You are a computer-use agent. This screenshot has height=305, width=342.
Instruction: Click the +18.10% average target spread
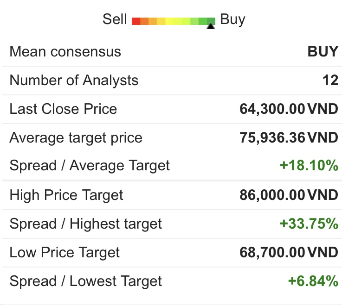tap(309, 165)
